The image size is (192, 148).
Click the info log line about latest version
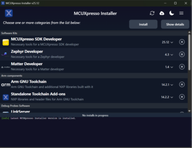point(38,118)
